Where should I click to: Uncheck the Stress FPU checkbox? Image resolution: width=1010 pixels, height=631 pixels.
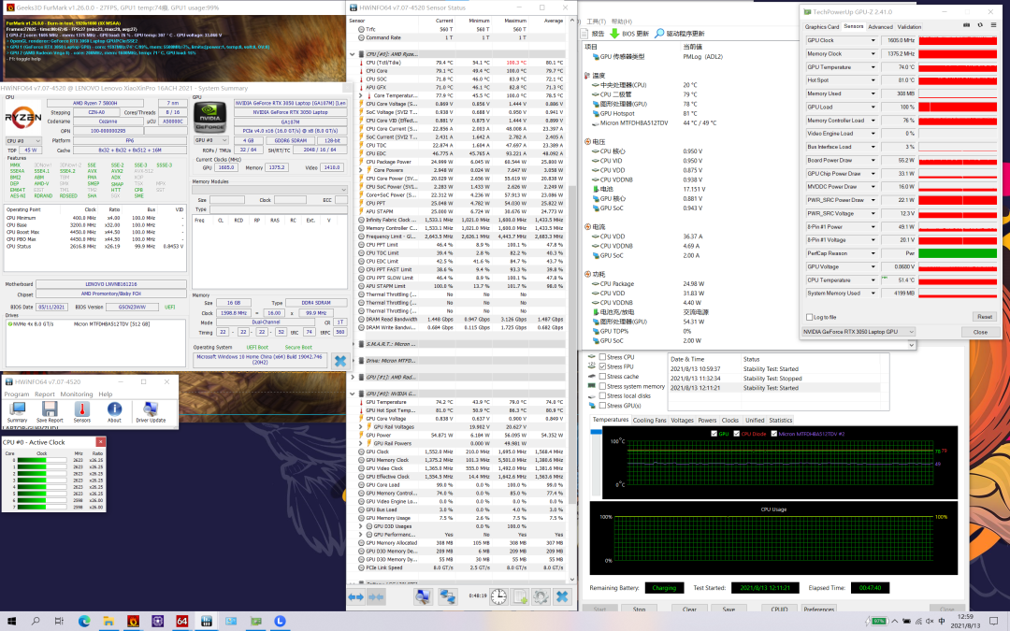pyautogui.click(x=601, y=366)
